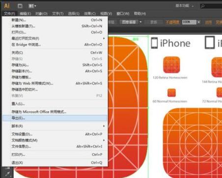
Task: Click the "120 Retina Homescreen" label
Action: tap(170, 77)
